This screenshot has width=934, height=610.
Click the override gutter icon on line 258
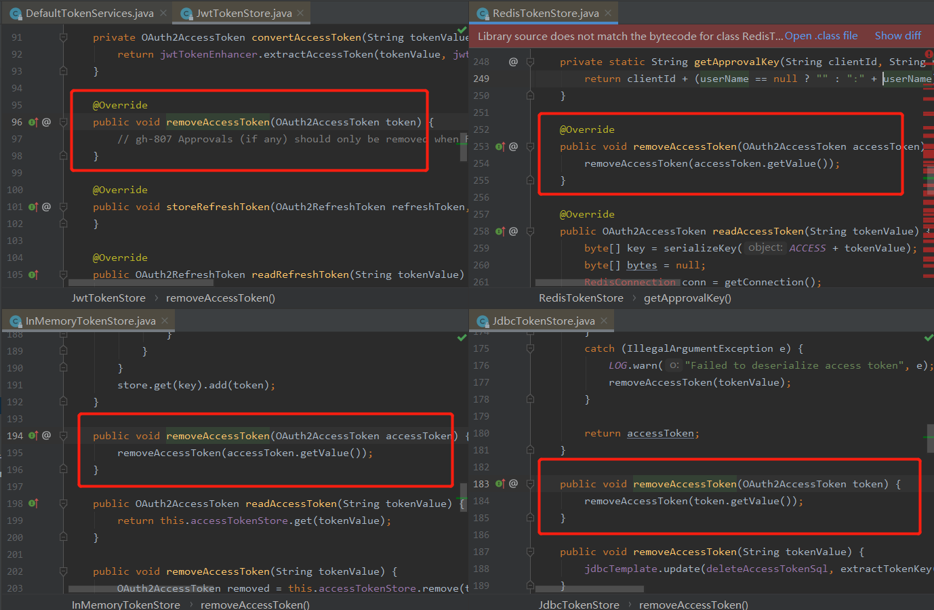point(500,232)
